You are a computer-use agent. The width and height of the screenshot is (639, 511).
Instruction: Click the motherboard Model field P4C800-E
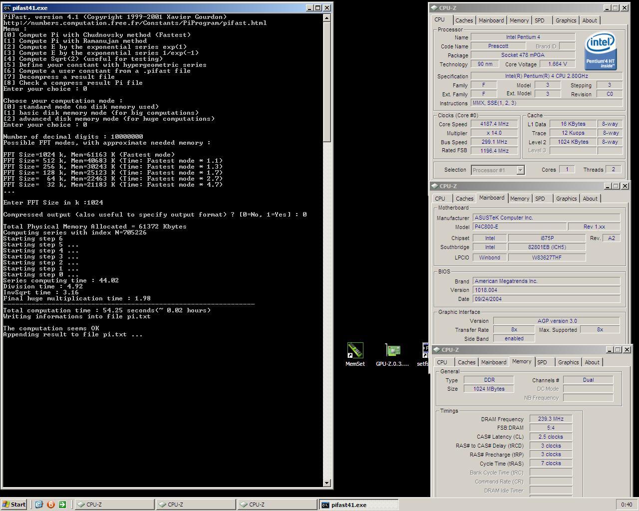click(x=519, y=227)
